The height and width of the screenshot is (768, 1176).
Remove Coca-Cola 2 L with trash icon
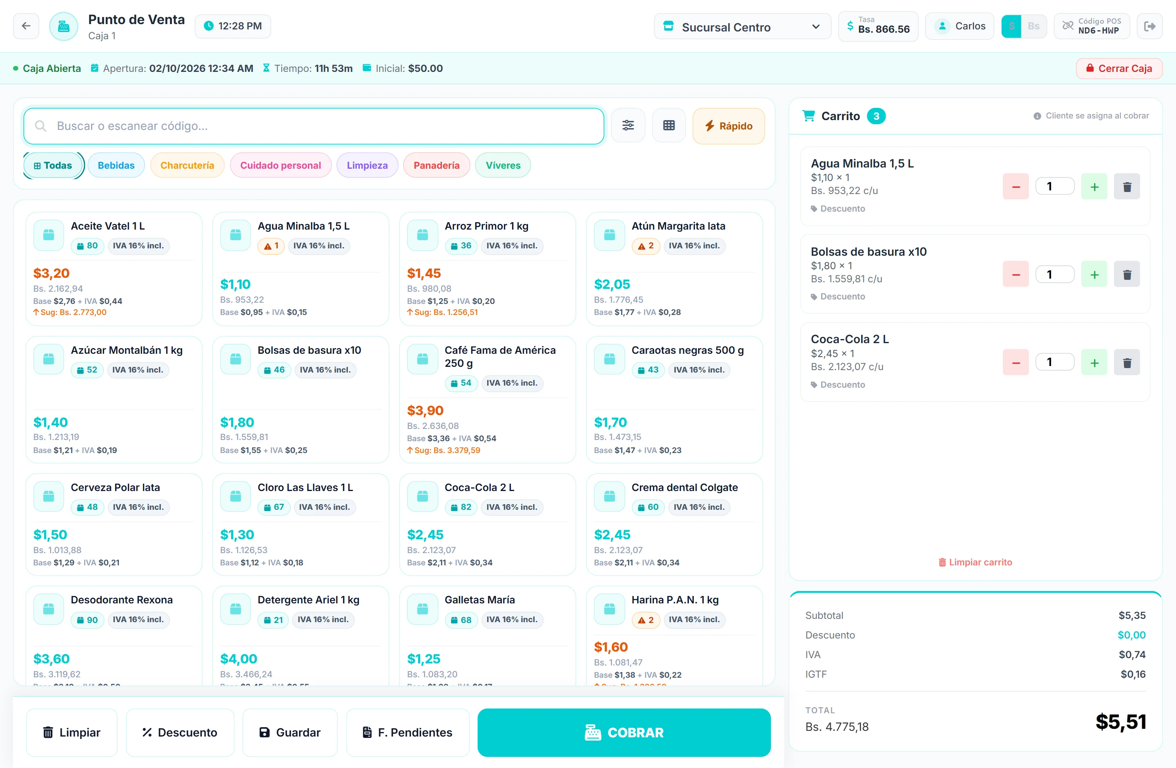coord(1127,362)
